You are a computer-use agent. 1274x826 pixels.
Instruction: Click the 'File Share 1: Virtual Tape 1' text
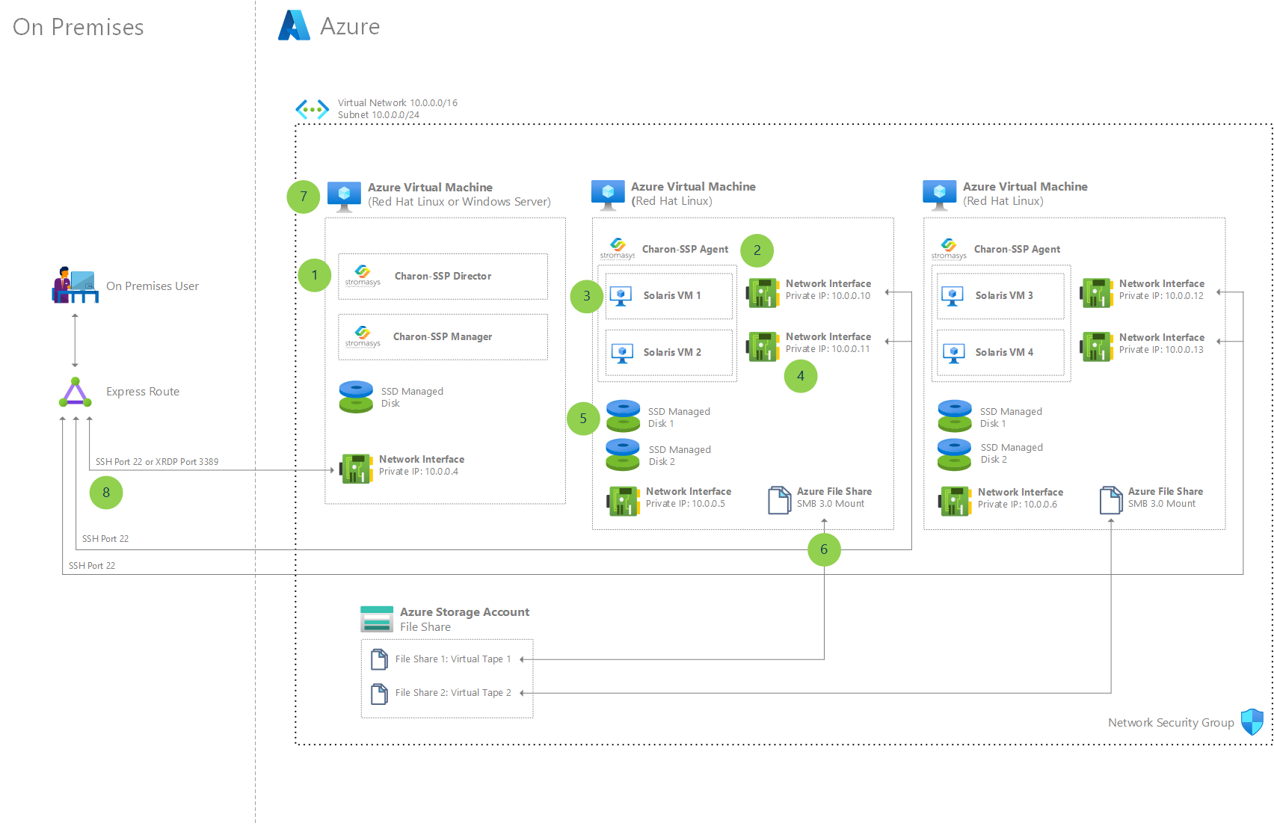(453, 659)
